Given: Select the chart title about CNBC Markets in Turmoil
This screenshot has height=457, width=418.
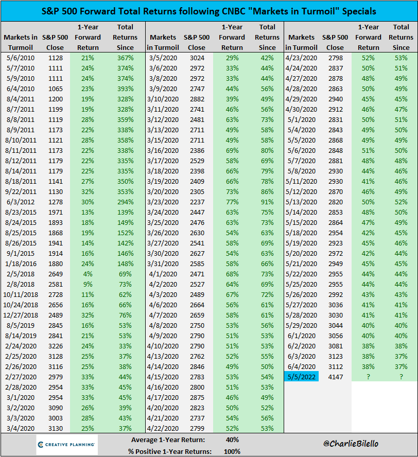Looking at the screenshot, I should (208, 11).
